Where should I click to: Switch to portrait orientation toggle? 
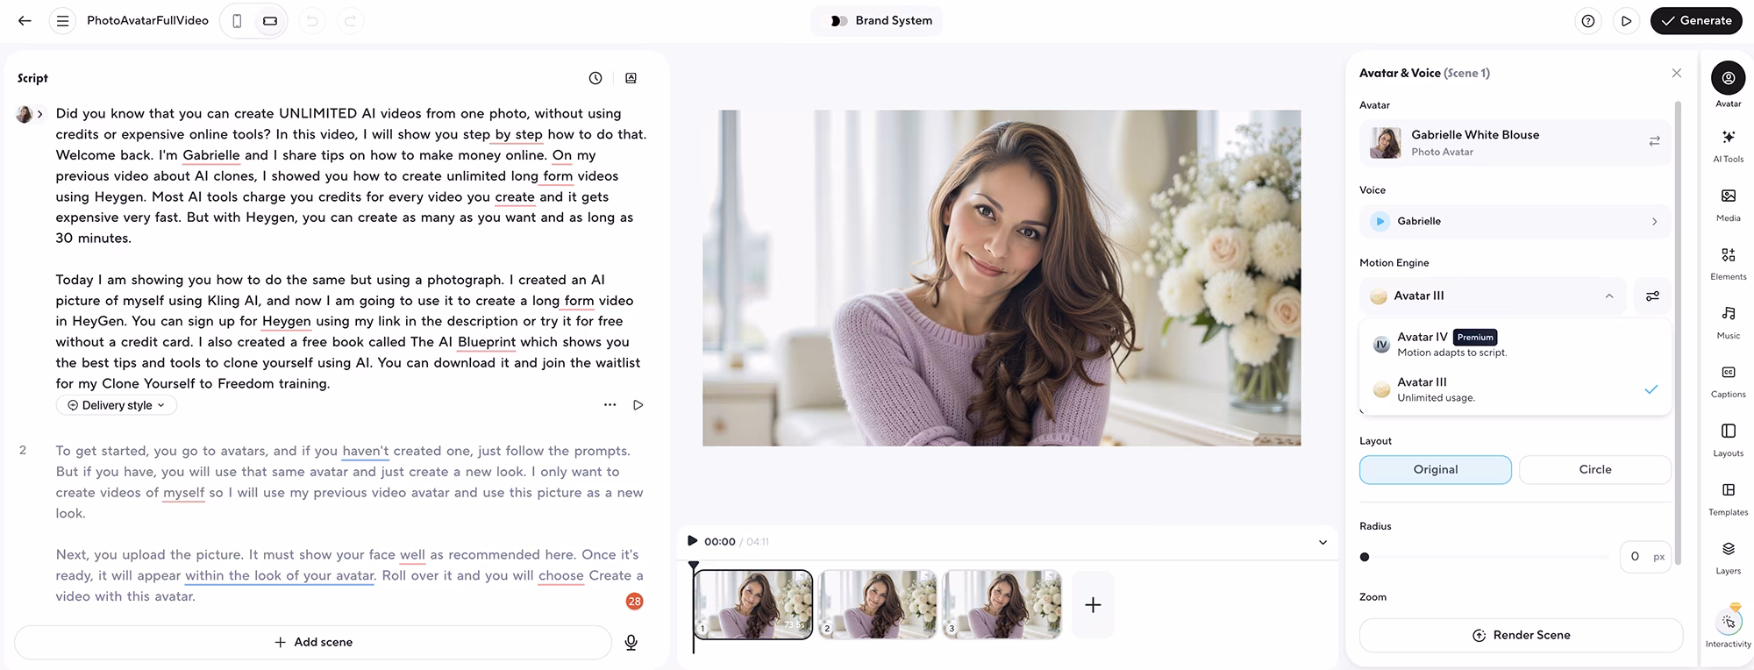coord(237,21)
